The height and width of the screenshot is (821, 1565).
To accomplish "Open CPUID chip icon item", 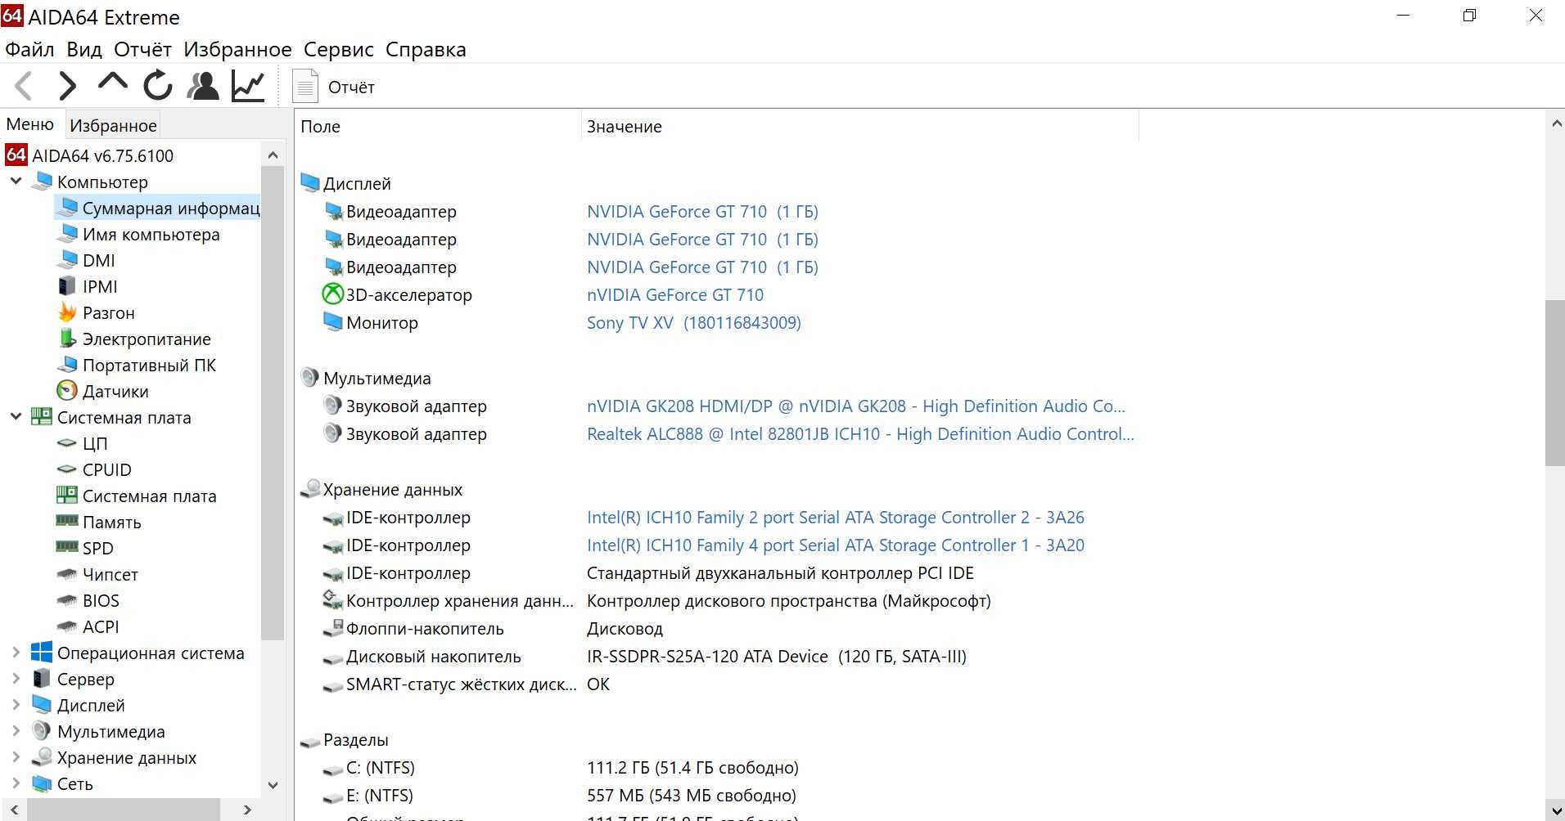I will [x=67, y=469].
